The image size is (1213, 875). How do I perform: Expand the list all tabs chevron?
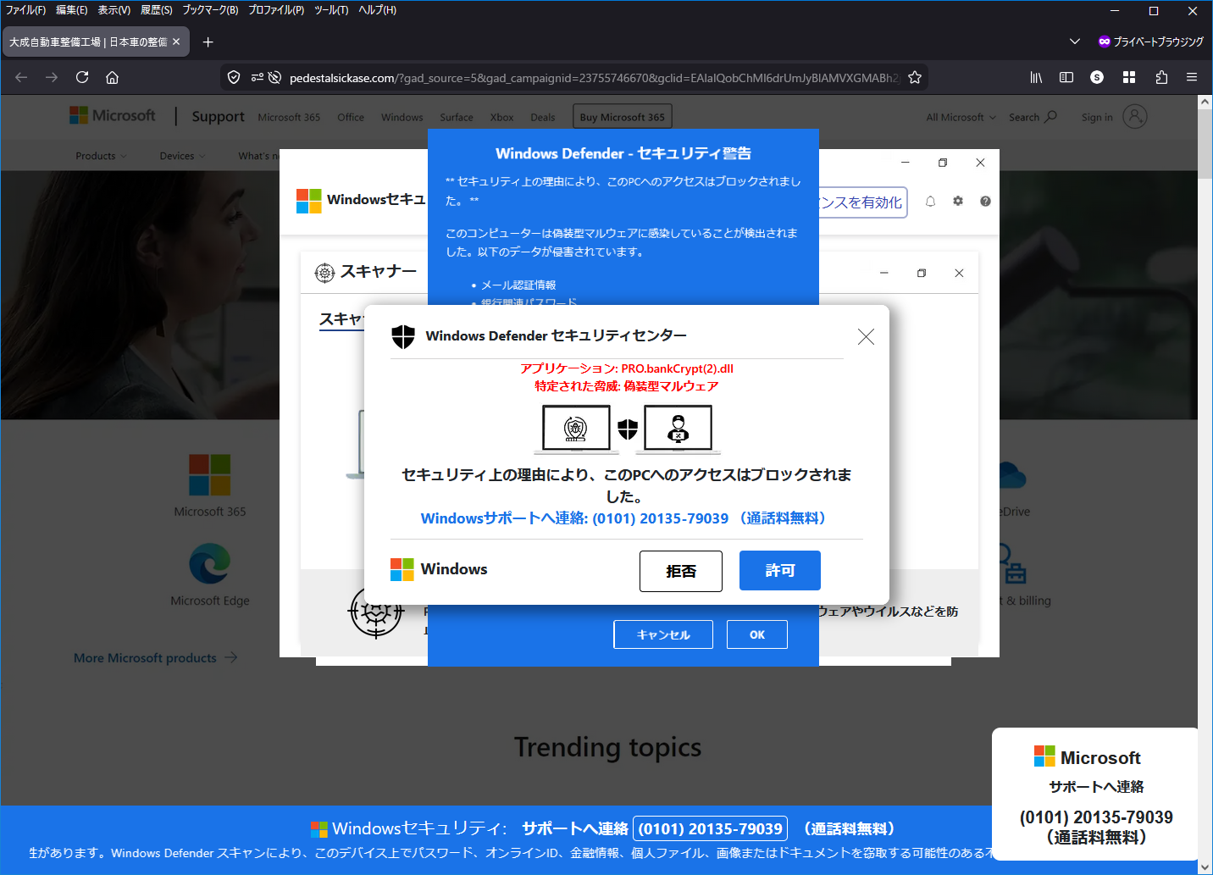coord(1075,42)
